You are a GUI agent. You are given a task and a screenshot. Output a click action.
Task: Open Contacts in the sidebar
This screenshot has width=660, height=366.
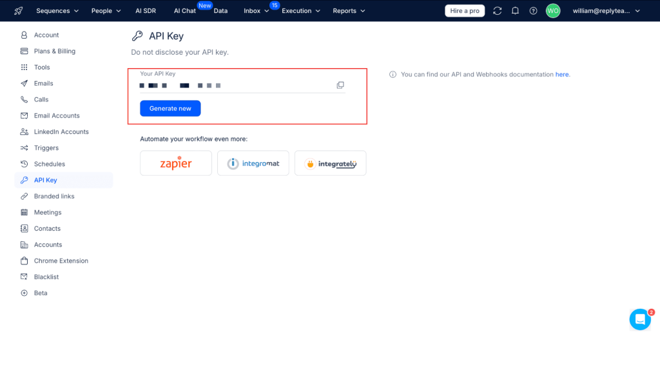[47, 228]
